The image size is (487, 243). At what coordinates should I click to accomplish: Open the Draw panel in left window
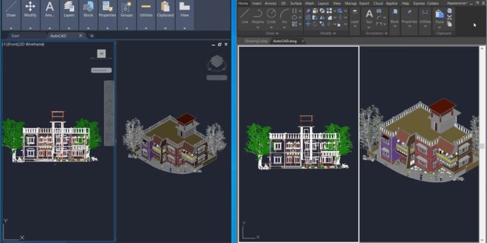click(x=11, y=9)
